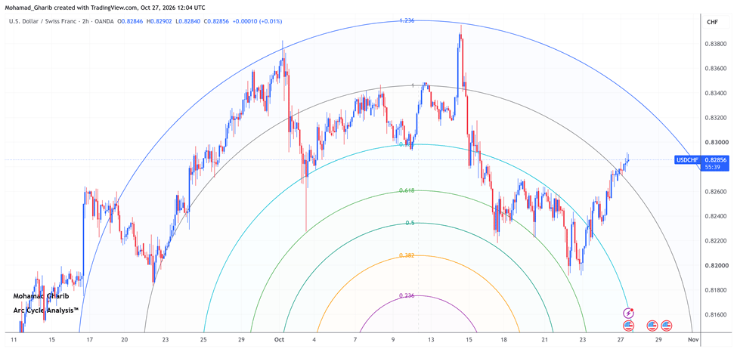Open US flag event beneath the lightning icon
The image size is (737, 349).
click(628, 325)
